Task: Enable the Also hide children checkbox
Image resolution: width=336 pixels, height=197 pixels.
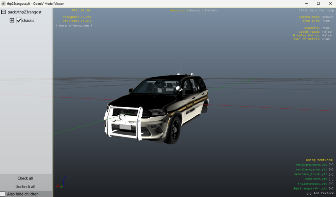Action: (x=3, y=194)
